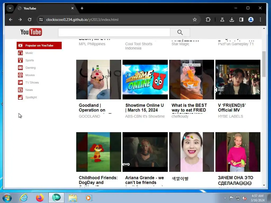
Task: Select the Movies category label
Action: click(x=30, y=75)
